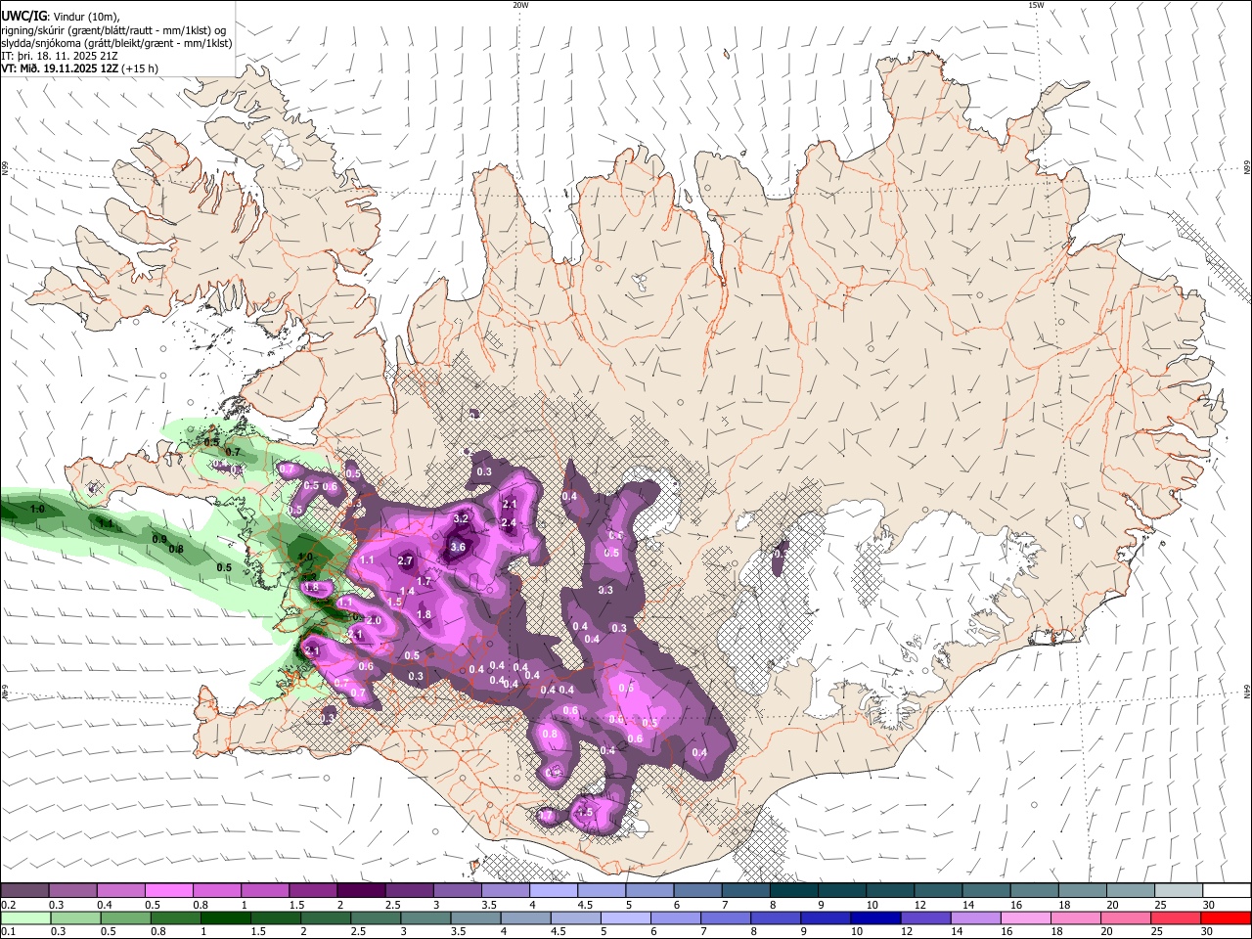The height and width of the screenshot is (939, 1252).
Task: Select the 'rigning/skúrir (grænt/blátt/rautt' legend description line
Action: (113, 30)
